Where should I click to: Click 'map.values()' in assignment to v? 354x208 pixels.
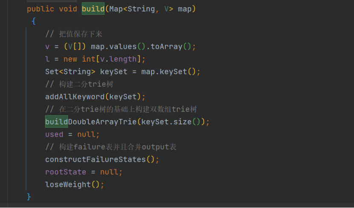click(118, 47)
